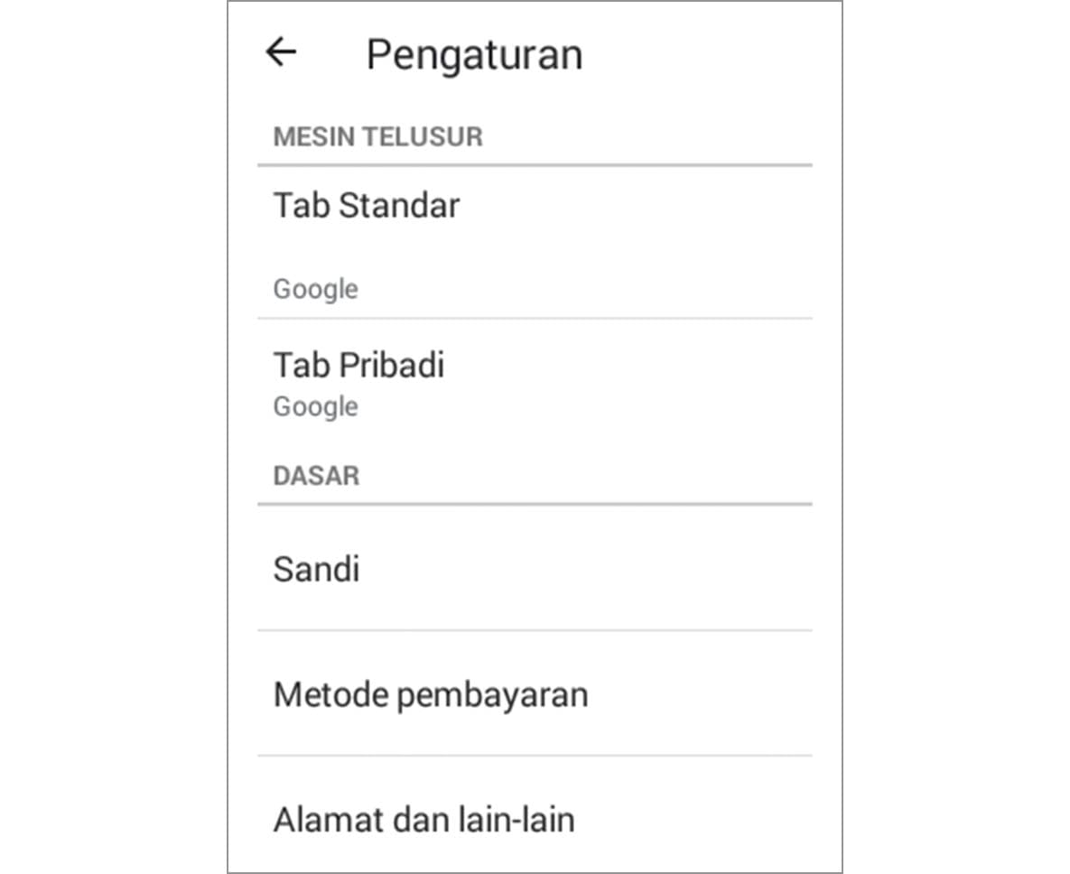
Task: Open the Sandi passwords setting
Action: (316, 570)
